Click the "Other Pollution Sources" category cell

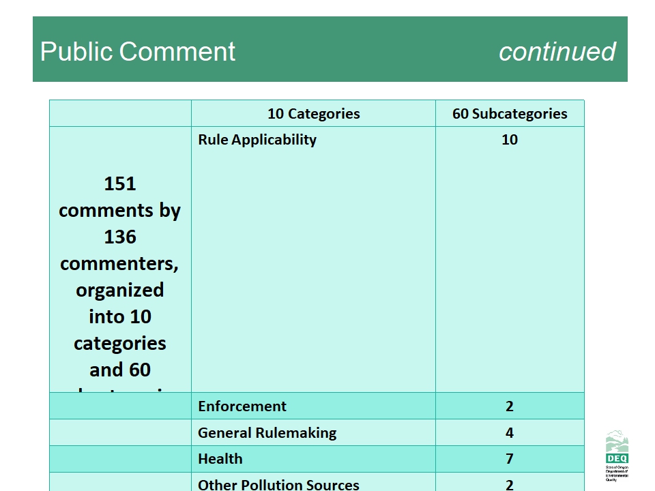coord(278,483)
